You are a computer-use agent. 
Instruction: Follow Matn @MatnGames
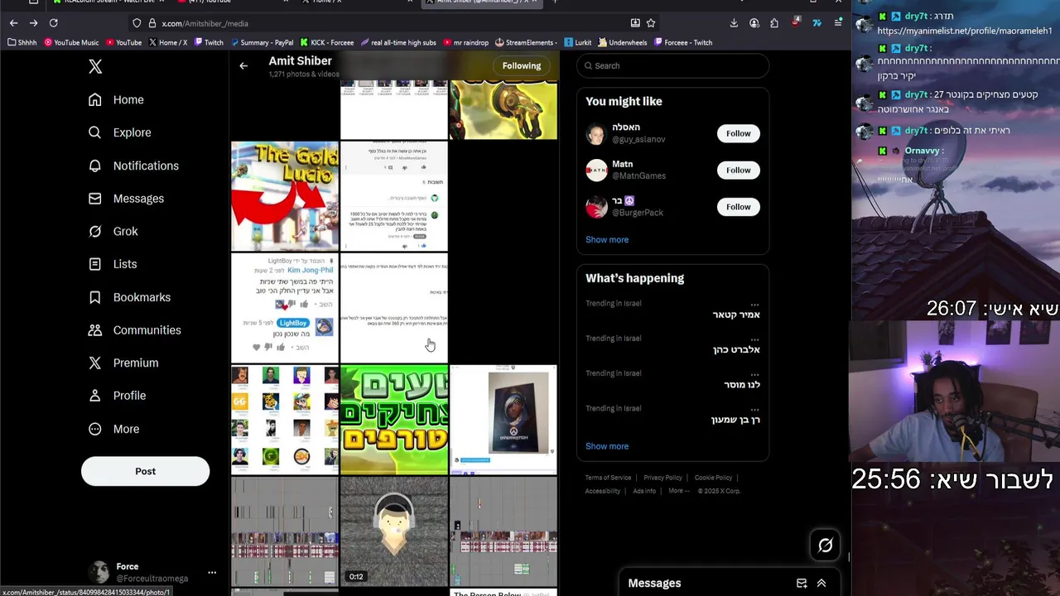738,170
